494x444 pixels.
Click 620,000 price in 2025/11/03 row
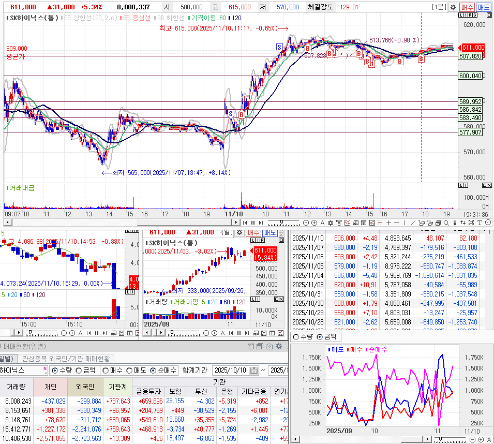coord(345,285)
